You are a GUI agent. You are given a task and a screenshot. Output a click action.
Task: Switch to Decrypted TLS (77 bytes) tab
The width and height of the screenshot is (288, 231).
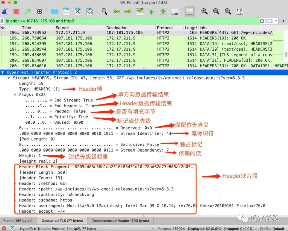pos(62,221)
